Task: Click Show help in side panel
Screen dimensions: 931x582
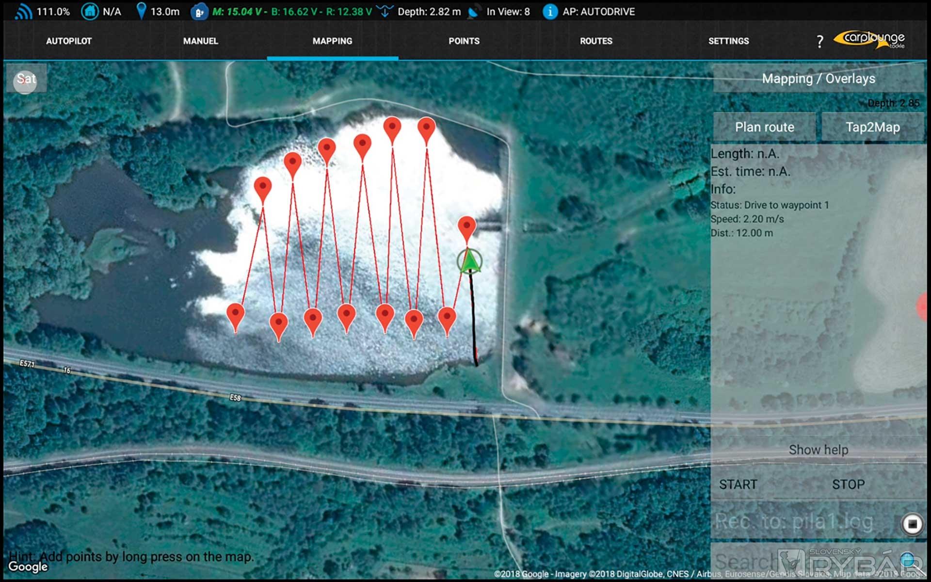Action: tap(819, 450)
